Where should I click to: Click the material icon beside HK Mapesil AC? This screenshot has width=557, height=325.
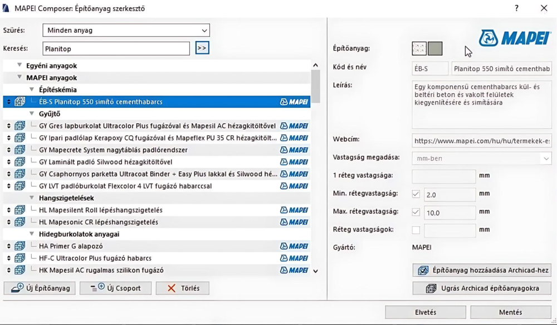coord(20,271)
